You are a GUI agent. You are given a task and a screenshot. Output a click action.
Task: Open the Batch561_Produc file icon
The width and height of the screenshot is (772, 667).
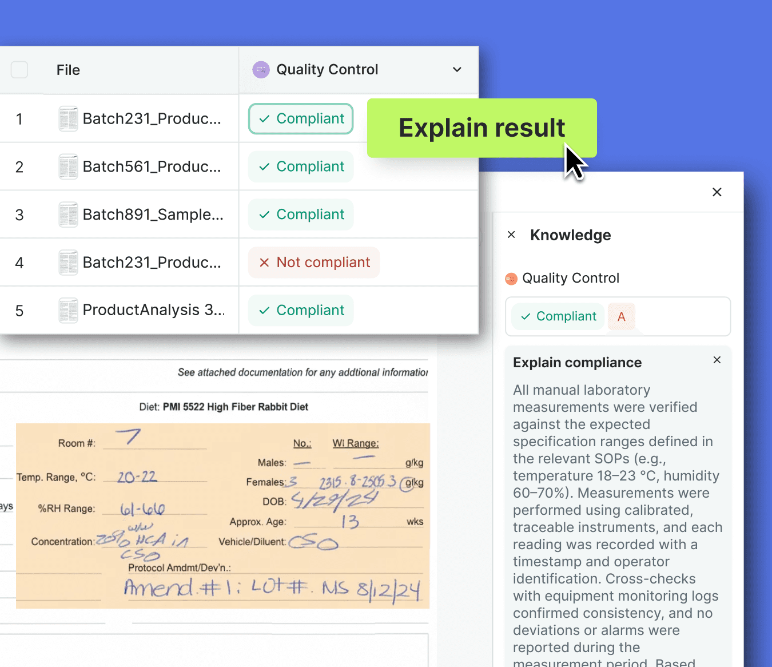(68, 166)
